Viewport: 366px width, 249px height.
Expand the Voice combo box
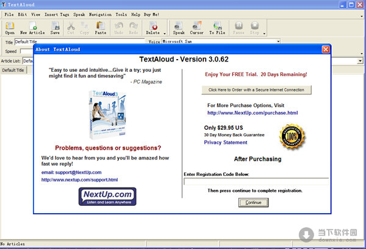[x=278, y=41]
